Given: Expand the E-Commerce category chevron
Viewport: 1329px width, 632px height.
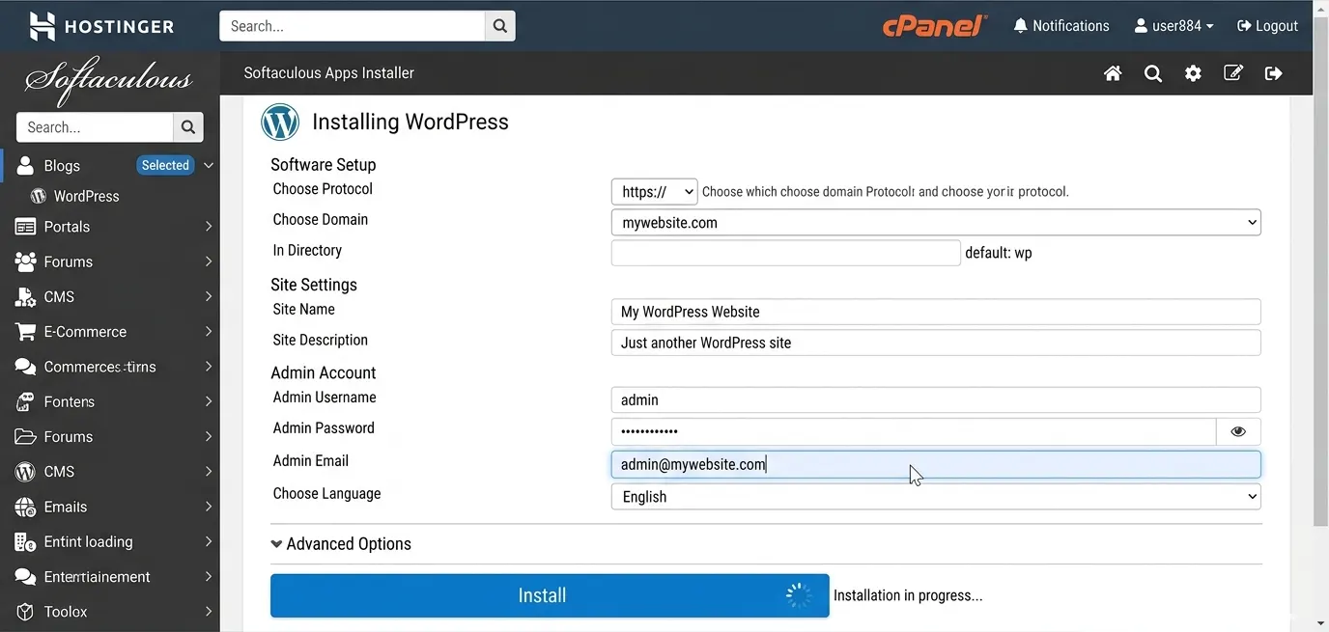Looking at the screenshot, I should [x=209, y=332].
